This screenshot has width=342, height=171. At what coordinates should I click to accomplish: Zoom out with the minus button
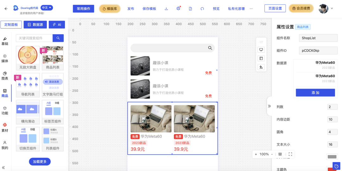tap(272, 154)
